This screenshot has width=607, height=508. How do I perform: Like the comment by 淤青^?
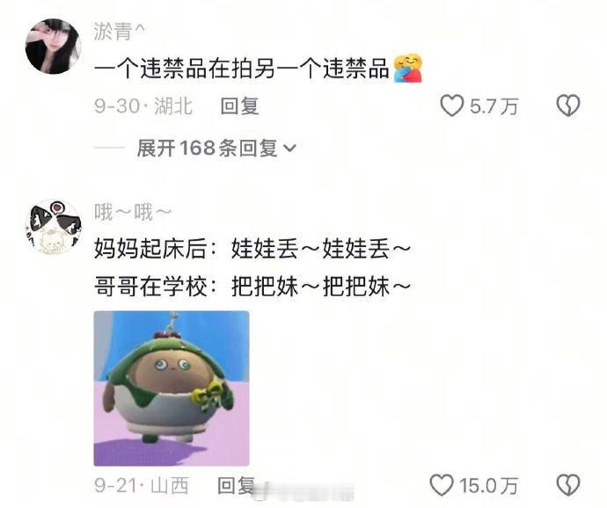point(452,105)
